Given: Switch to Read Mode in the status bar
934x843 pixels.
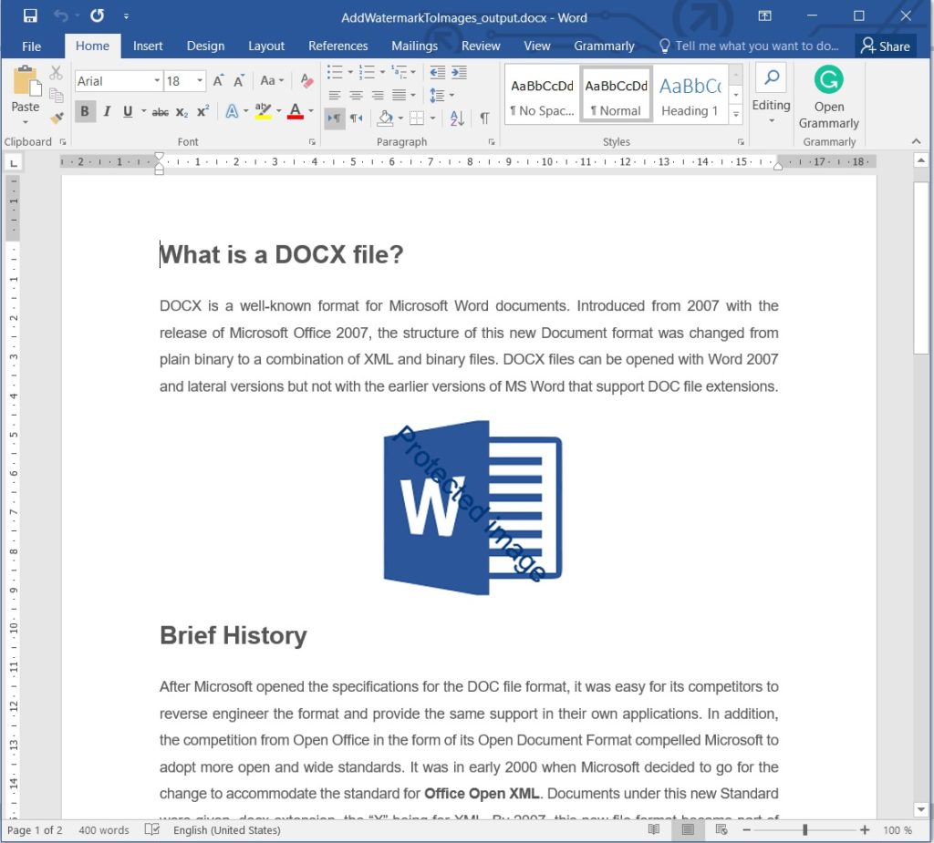Looking at the screenshot, I should [x=654, y=829].
